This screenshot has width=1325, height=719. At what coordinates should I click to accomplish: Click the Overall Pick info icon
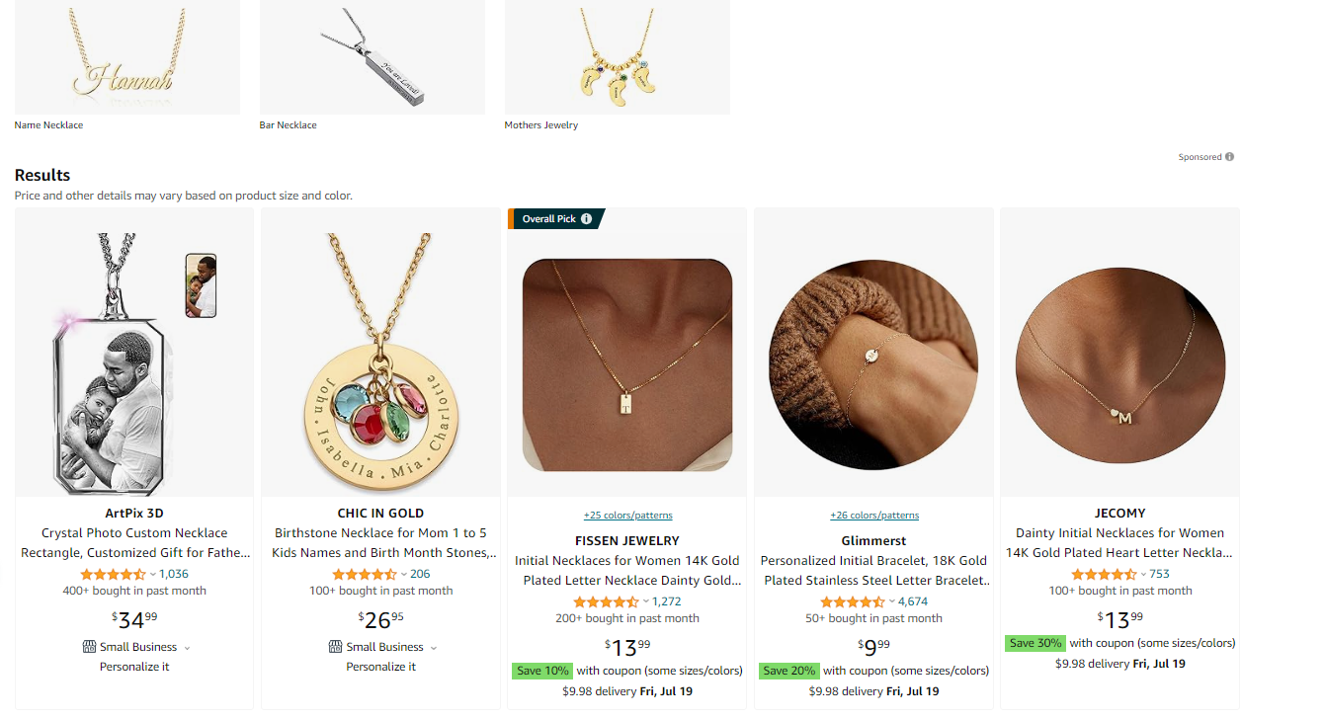click(587, 219)
